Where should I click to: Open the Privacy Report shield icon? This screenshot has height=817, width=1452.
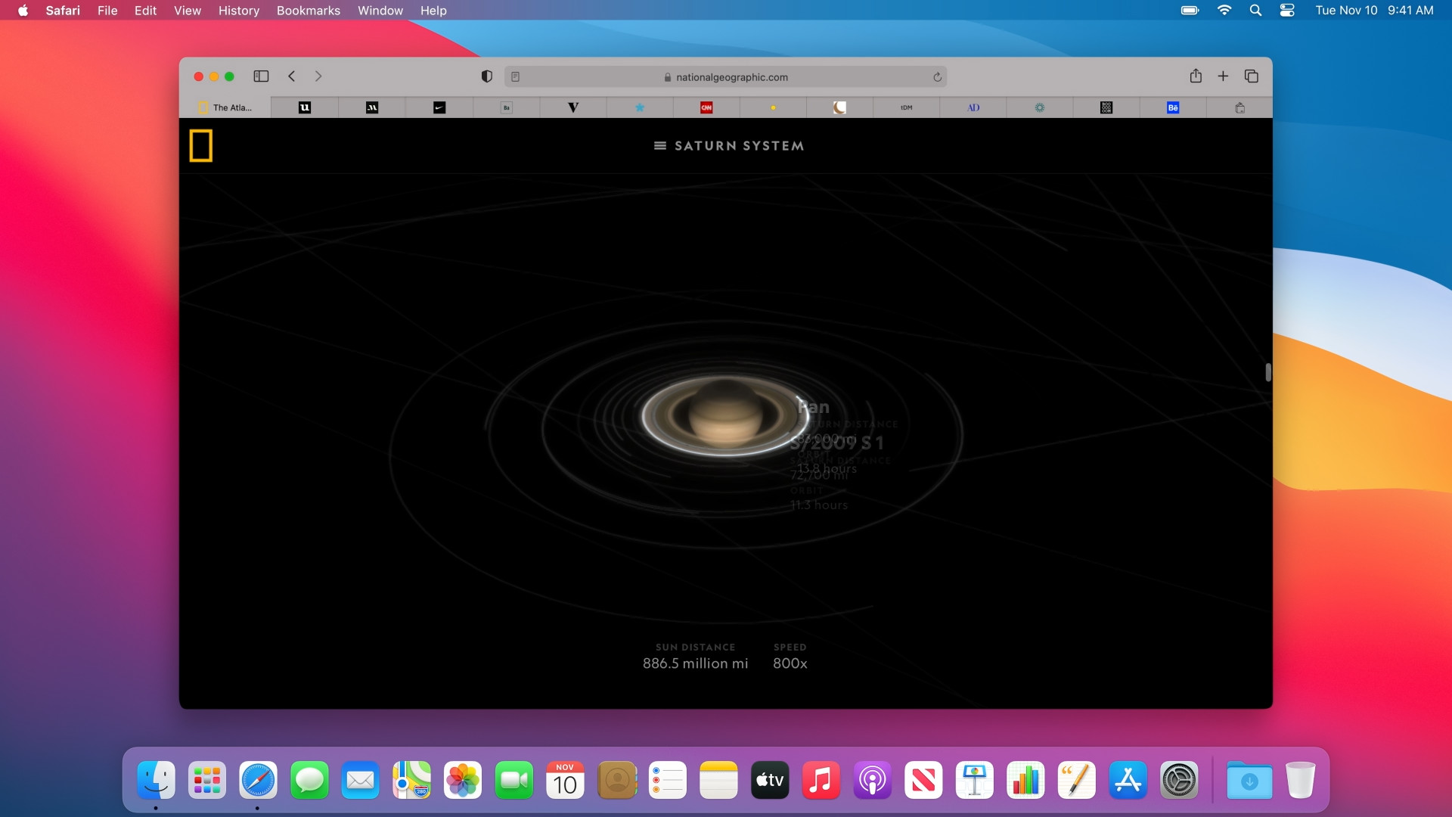486,76
